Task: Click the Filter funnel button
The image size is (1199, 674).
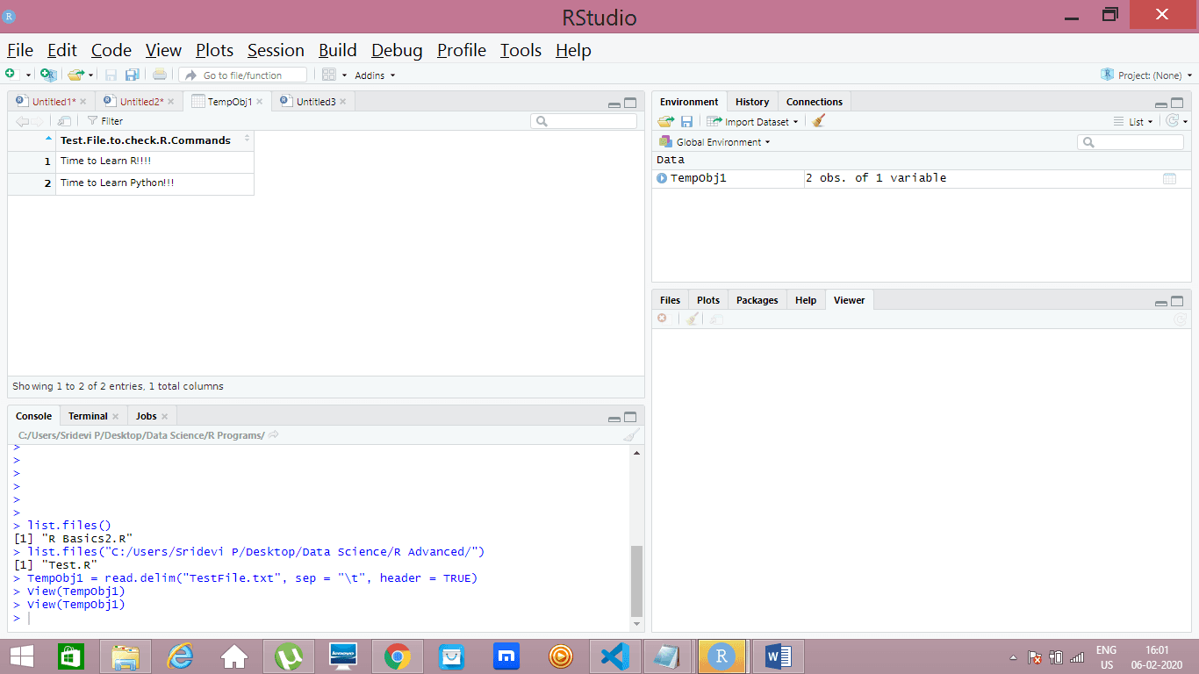Action: click(105, 121)
